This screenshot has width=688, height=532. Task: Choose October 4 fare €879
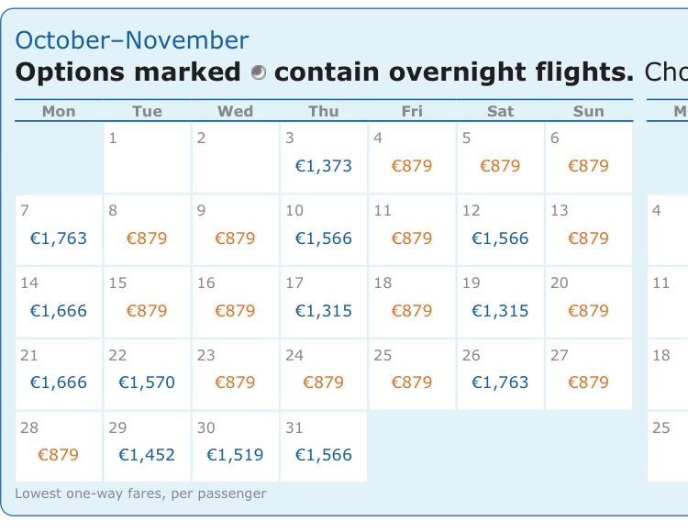click(412, 166)
